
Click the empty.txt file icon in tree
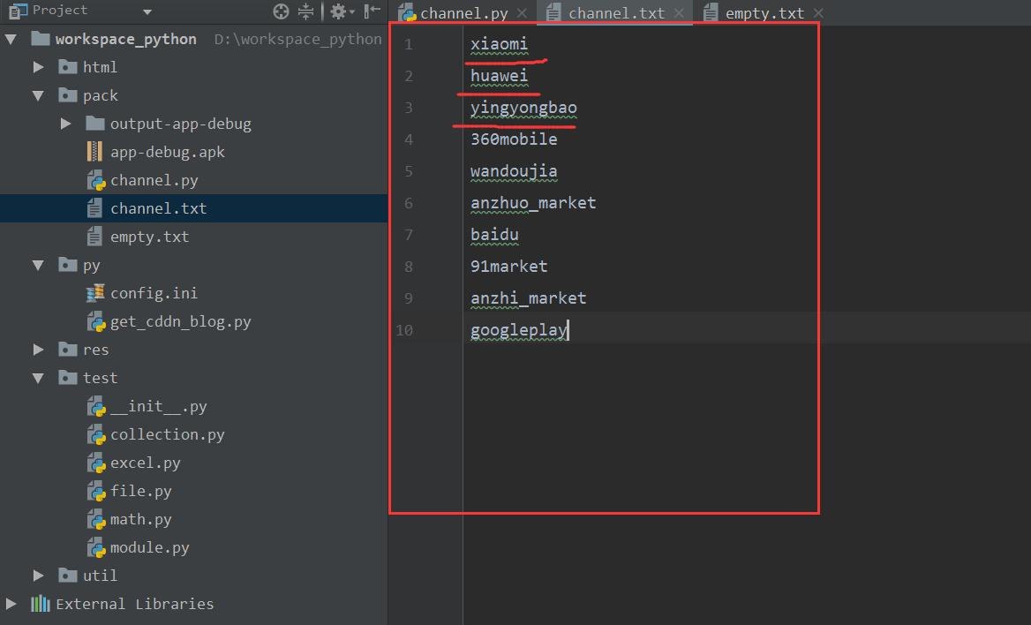click(94, 237)
